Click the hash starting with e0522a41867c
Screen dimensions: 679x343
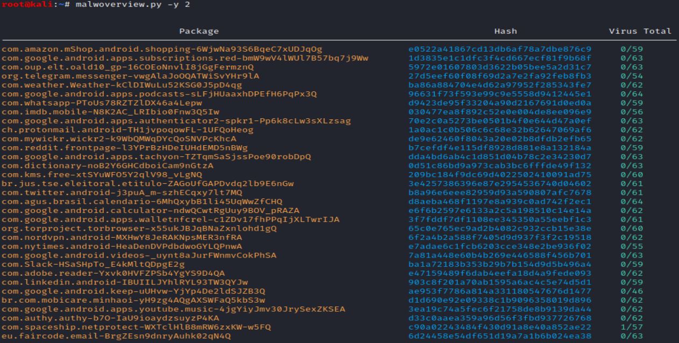coord(500,49)
